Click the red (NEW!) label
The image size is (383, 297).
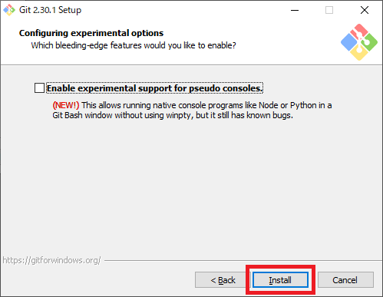click(x=66, y=105)
